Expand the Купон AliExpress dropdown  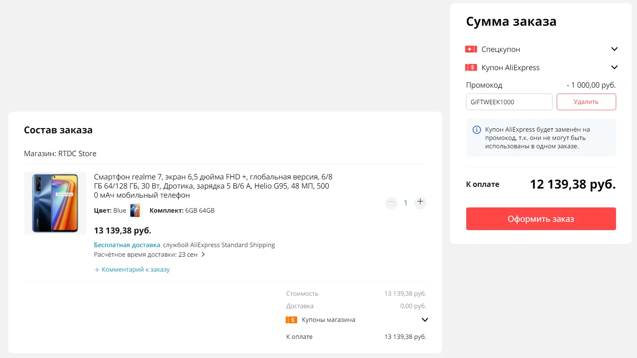[614, 67]
